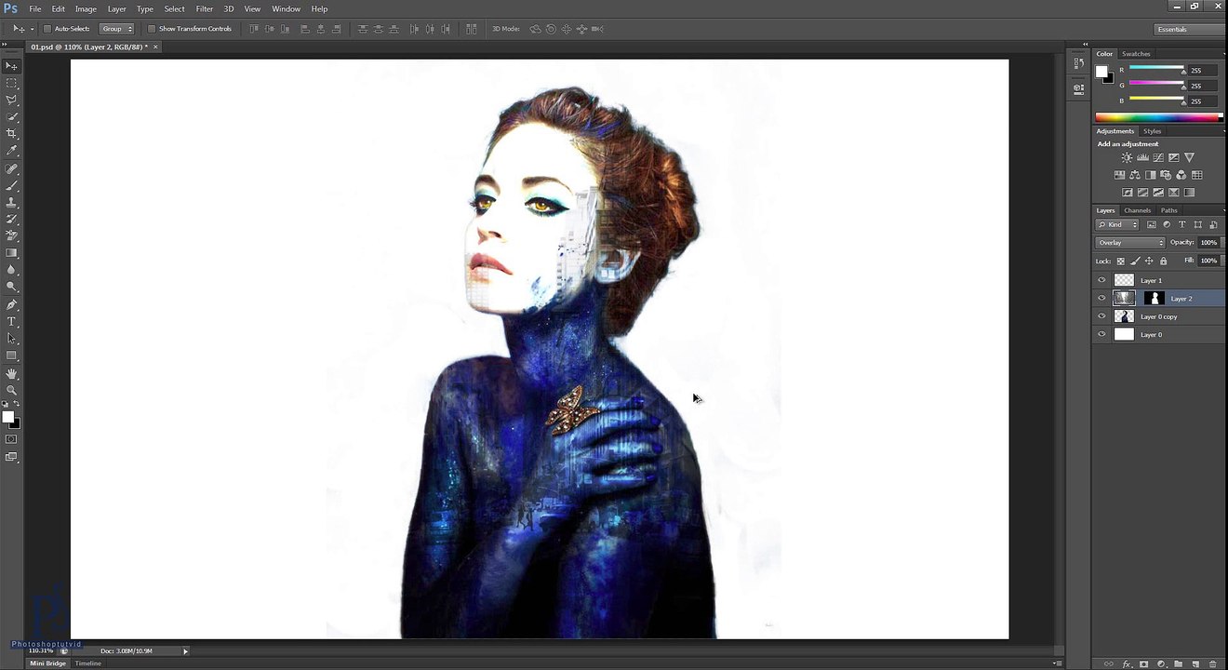This screenshot has width=1228, height=670.
Task: Hide the Layer 0 copy layer
Action: coord(1102,316)
